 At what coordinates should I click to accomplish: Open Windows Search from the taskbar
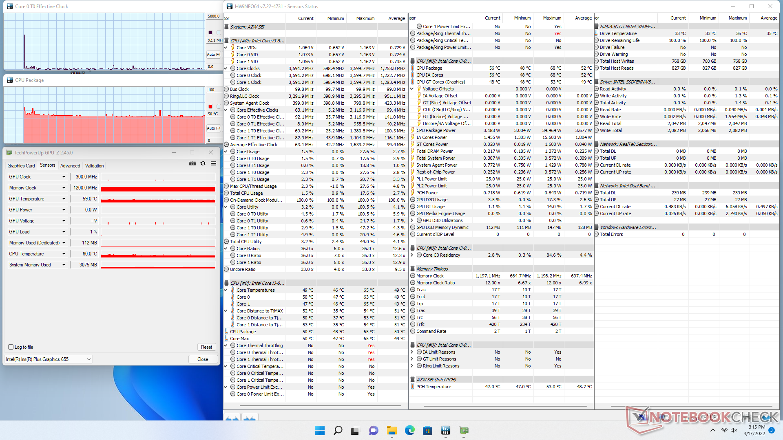pyautogui.click(x=338, y=430)
